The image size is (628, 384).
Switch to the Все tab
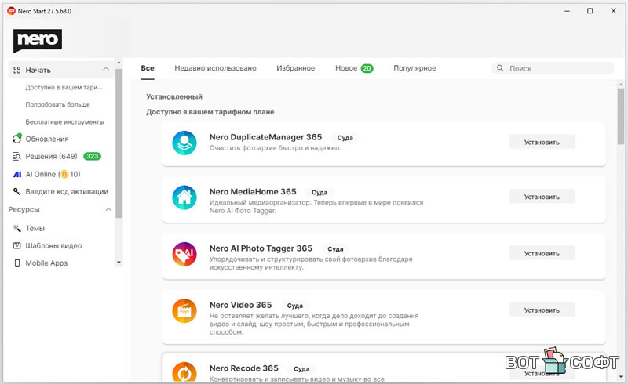tap(148, 68)
